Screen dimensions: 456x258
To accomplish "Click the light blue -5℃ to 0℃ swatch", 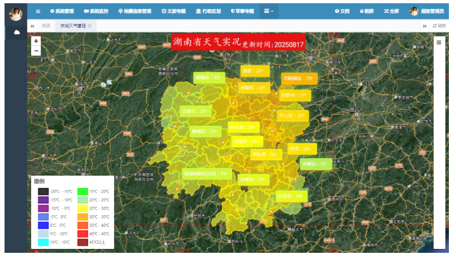I will pos(43,217).
